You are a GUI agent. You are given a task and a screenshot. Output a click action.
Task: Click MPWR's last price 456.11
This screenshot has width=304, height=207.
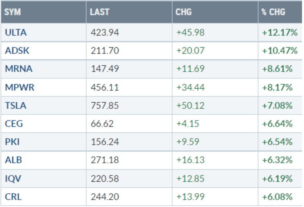click(105, 87)
